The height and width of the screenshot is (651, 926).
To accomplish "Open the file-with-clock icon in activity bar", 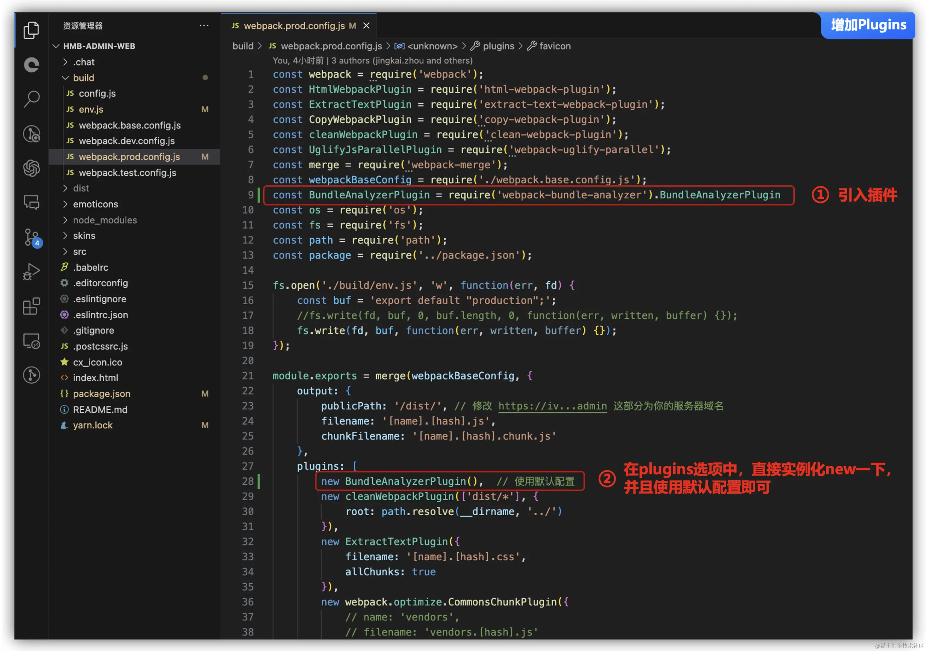I will 31,134.
